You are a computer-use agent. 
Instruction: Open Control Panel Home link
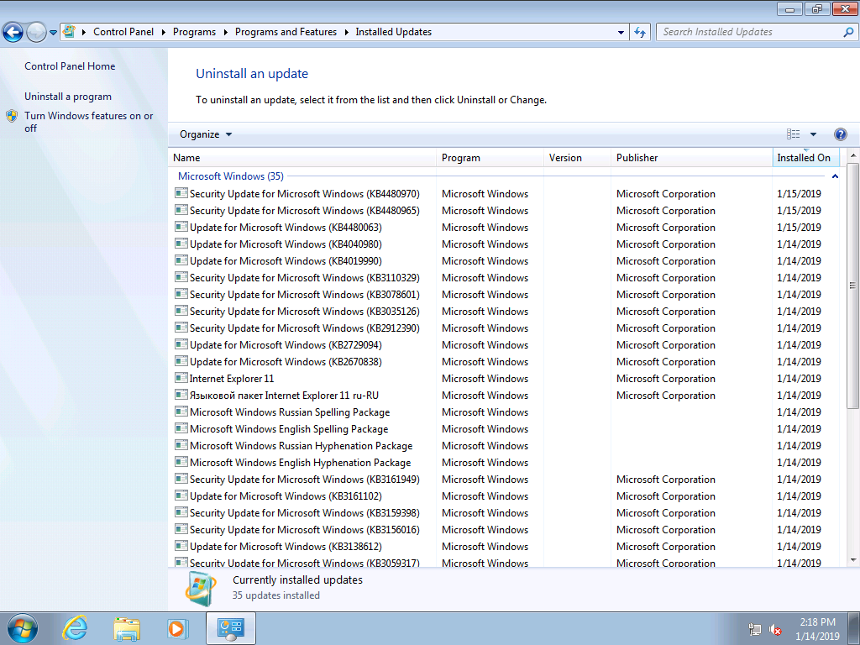point(70,66)
